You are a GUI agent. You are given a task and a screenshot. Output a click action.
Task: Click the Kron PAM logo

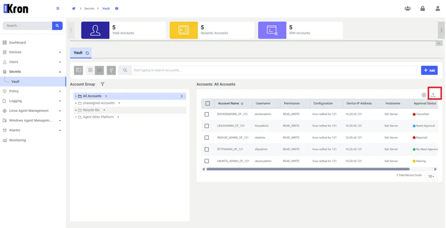click(16, 9)
